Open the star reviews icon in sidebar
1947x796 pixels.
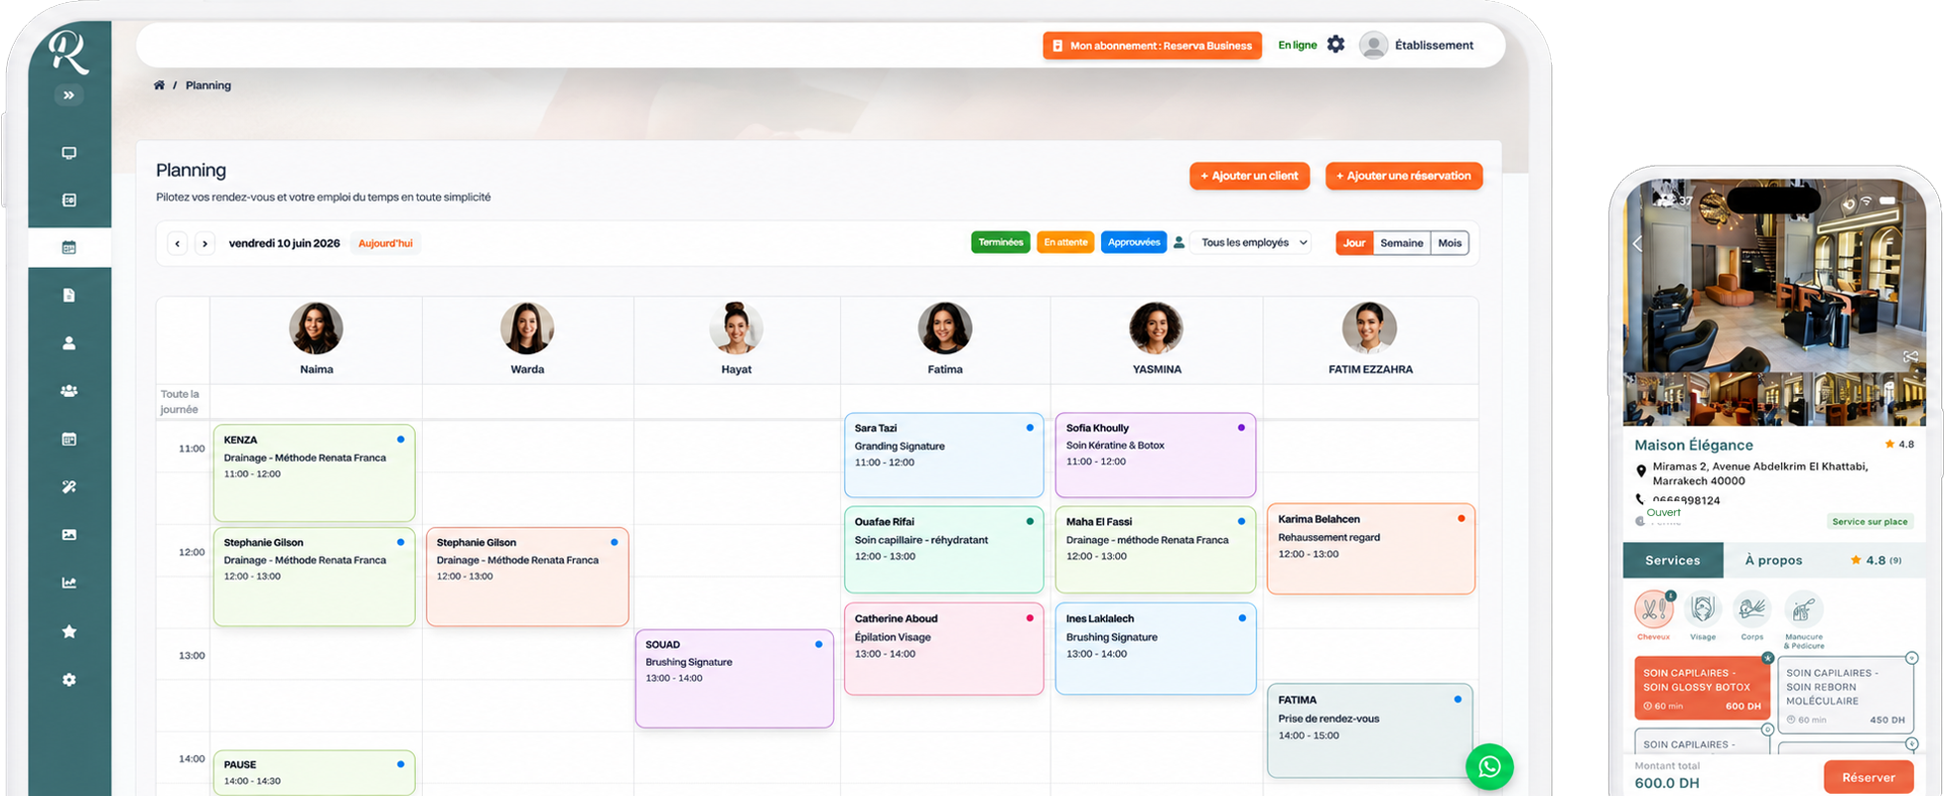69,631
